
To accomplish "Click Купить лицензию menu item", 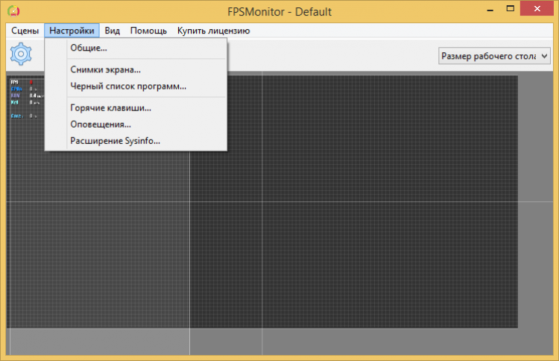I will [x=214, y=31].
